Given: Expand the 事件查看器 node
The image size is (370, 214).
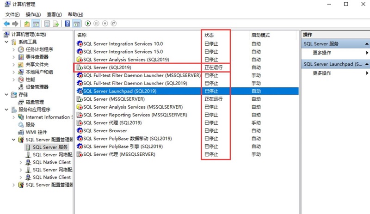Looking at the screenshot, I should pyautogui.click(x=13, y=57).
